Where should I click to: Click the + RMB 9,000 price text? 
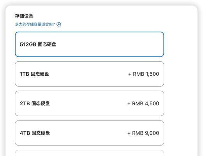143,133
